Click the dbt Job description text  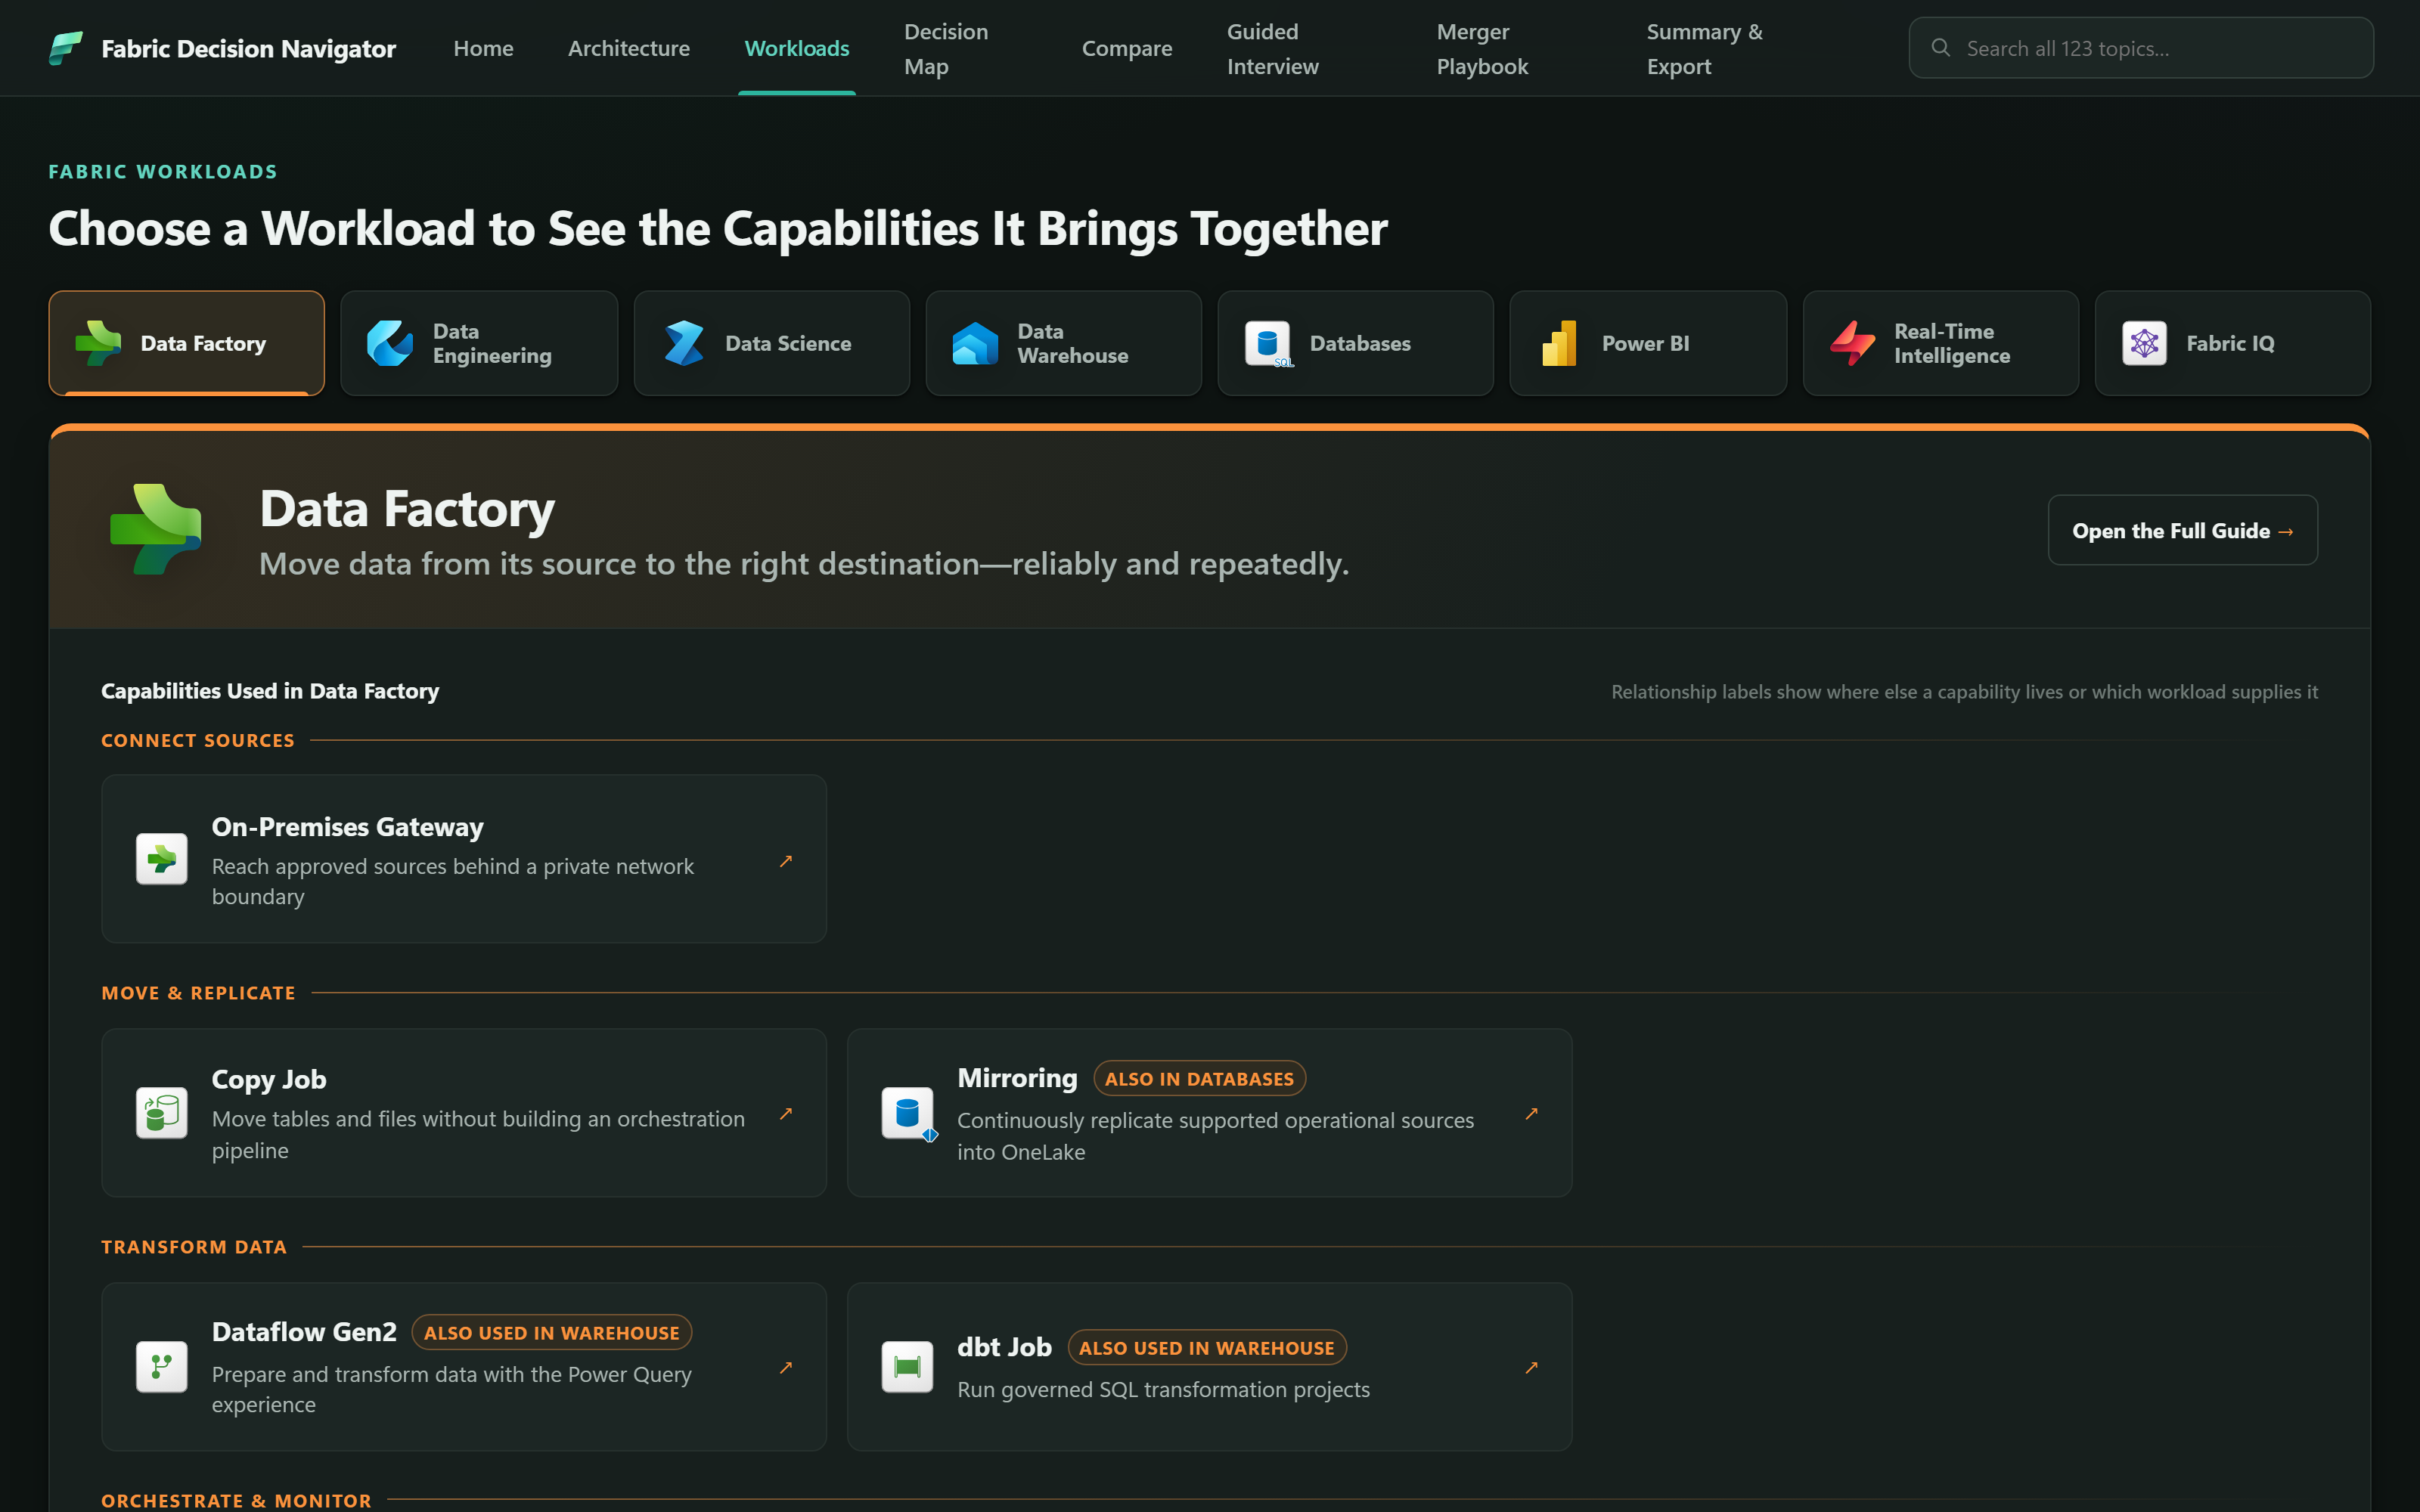(1163, 1389)
